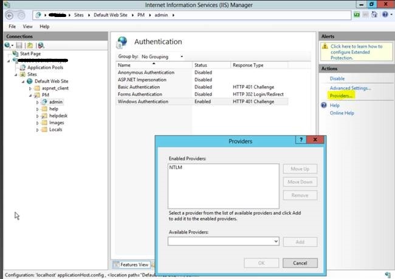Expand the help folder node
The height and width of the screenshot is (279, 395).
38,109
